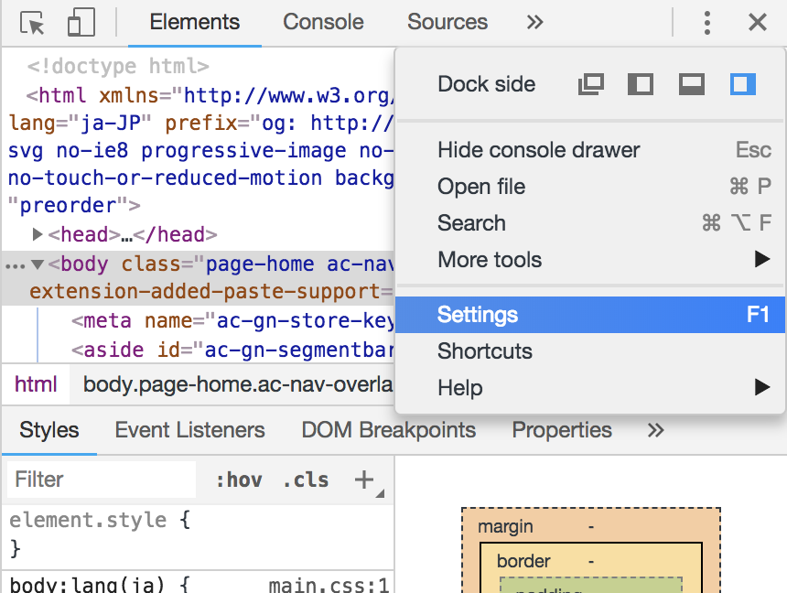
Task: Switch to the DOM Breakpoints tab
Action: 389,430
